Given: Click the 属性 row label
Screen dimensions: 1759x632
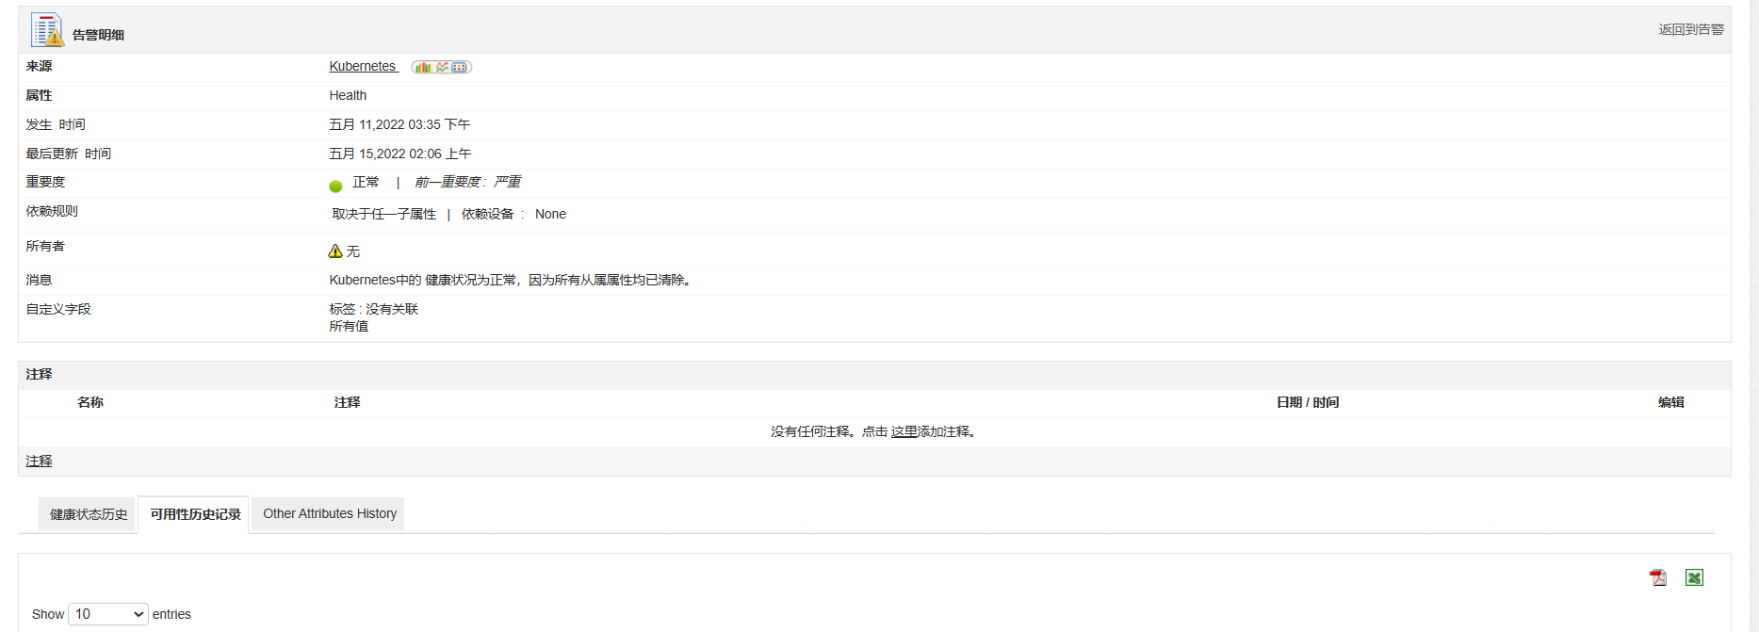Looking at the screenshot, I should click(x=39, y=95).
